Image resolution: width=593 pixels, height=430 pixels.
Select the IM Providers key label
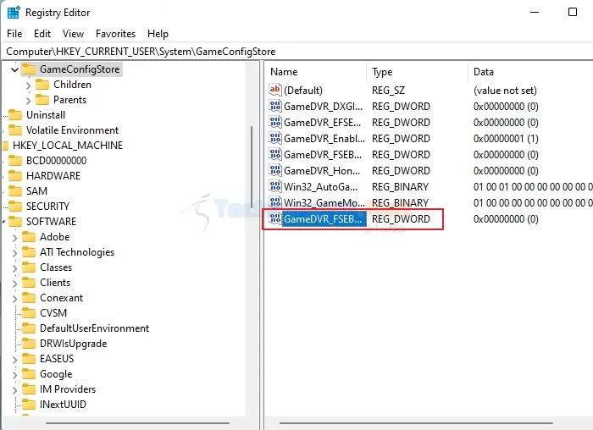tap(68, 389)
